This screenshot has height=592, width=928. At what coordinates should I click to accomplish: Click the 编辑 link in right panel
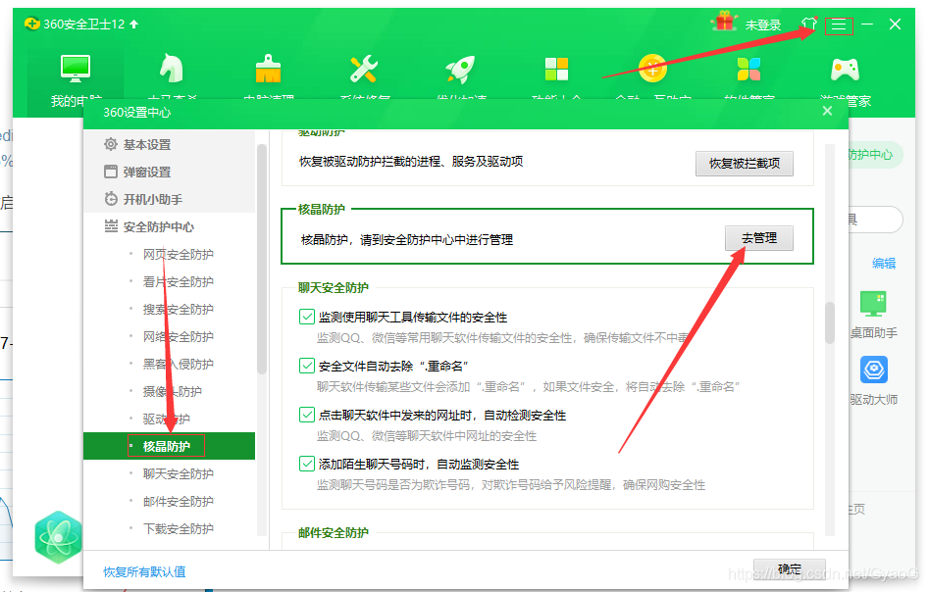point(884,264)
